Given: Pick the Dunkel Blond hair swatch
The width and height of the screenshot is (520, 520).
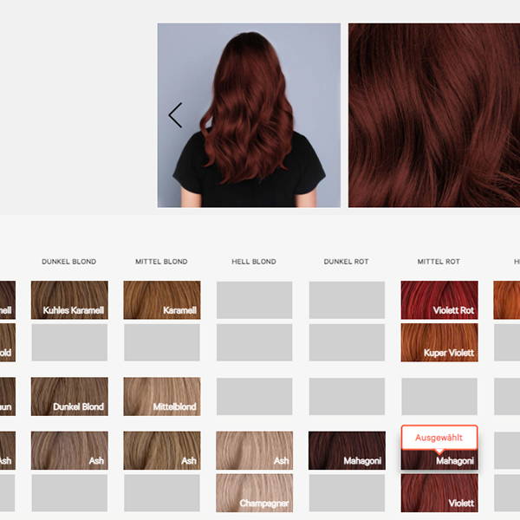Looking at the screenshot, I should coord(69,396).
